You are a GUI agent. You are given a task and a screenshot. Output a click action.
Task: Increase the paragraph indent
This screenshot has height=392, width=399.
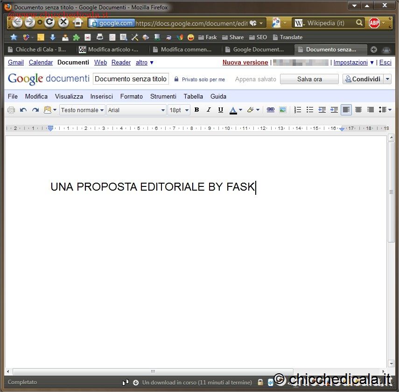tap(334, 110)
